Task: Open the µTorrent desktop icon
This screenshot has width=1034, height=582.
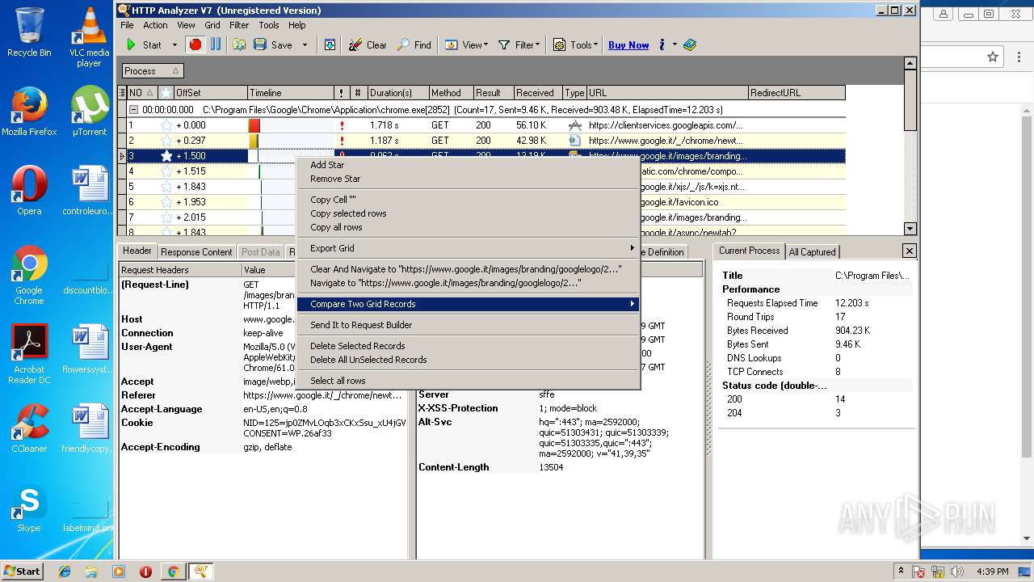Action: coord(90,112)
